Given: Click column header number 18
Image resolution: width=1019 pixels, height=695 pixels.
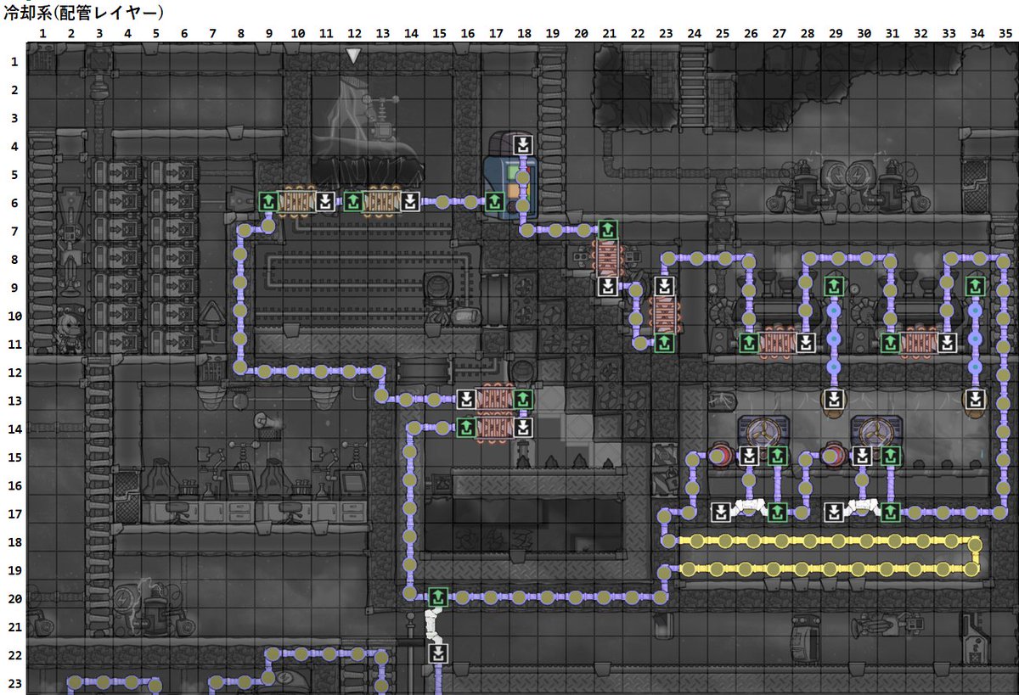Looking at the screenshot, I should tap(524, 35).
